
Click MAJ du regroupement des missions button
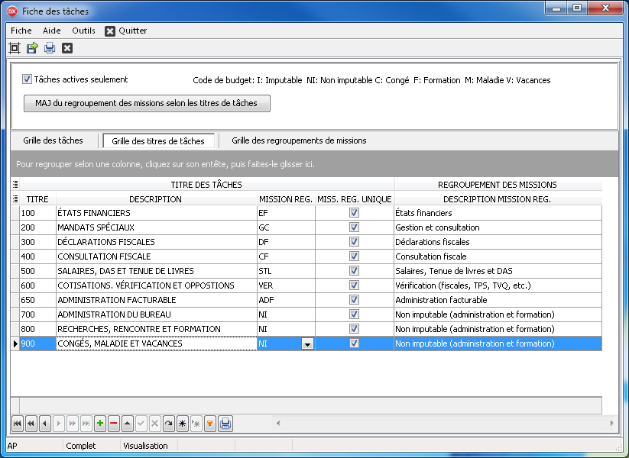click(x=147, y=103)
